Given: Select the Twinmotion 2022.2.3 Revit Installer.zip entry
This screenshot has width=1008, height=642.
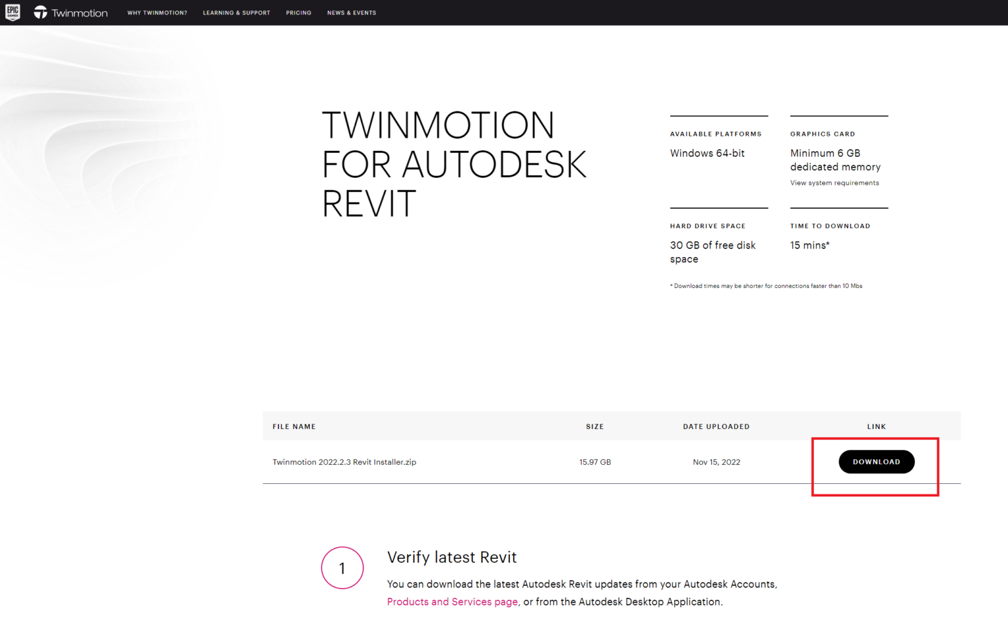Looking at the screenshot, I should pos(344,462).
